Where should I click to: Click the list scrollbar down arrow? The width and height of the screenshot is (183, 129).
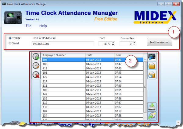tap(145, 118)
